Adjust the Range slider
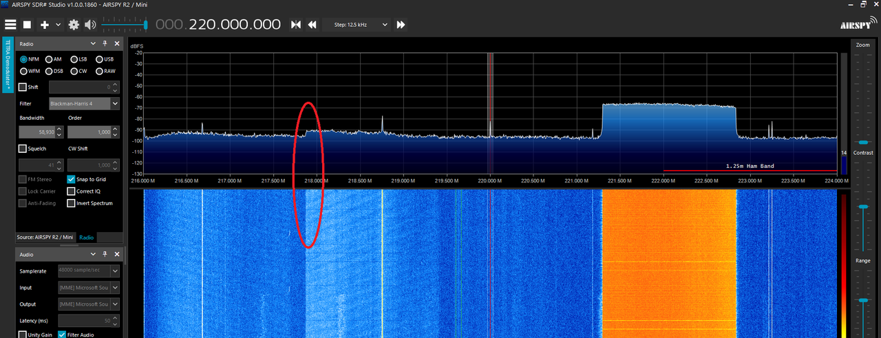 [x=862, y=302]
